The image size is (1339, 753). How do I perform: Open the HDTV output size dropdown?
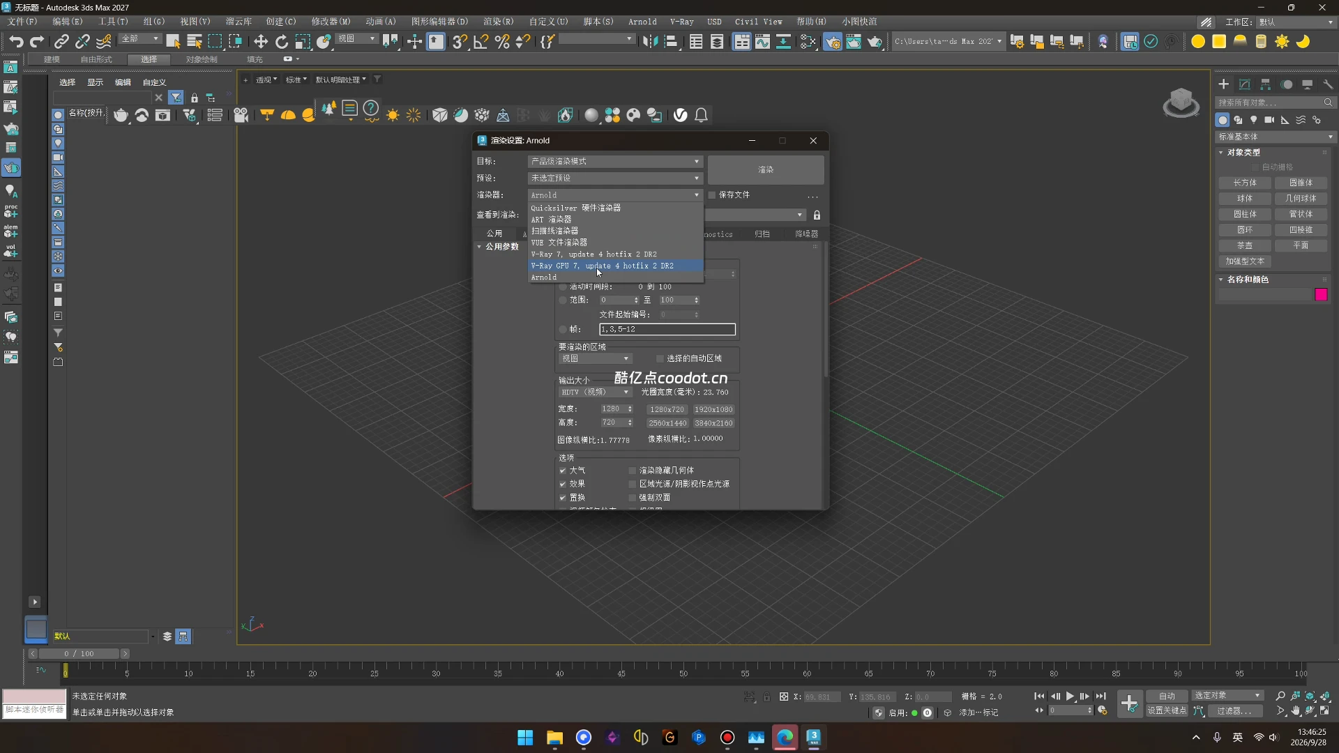tap(595, 392)
